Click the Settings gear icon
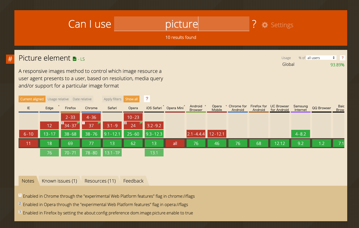Screen dimensions: 359x228 [x=265, y=25]
